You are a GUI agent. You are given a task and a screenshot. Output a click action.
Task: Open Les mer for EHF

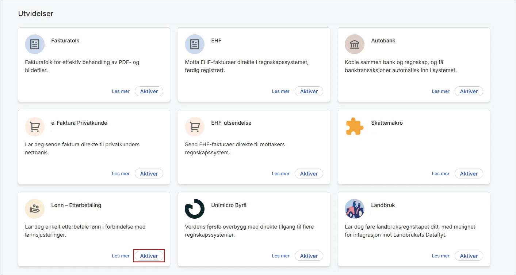281,91
